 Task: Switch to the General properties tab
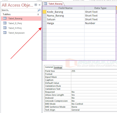pos(49,67)
